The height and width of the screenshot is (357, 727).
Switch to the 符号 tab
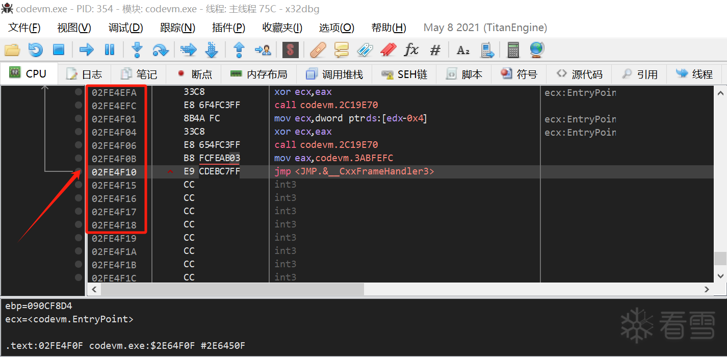pyautogui.click(x=519, y=74)
